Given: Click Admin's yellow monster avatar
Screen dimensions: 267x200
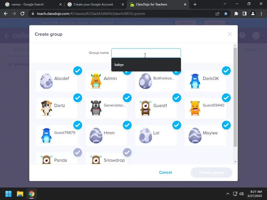Looking at the screenshot, I should [96, 81].
